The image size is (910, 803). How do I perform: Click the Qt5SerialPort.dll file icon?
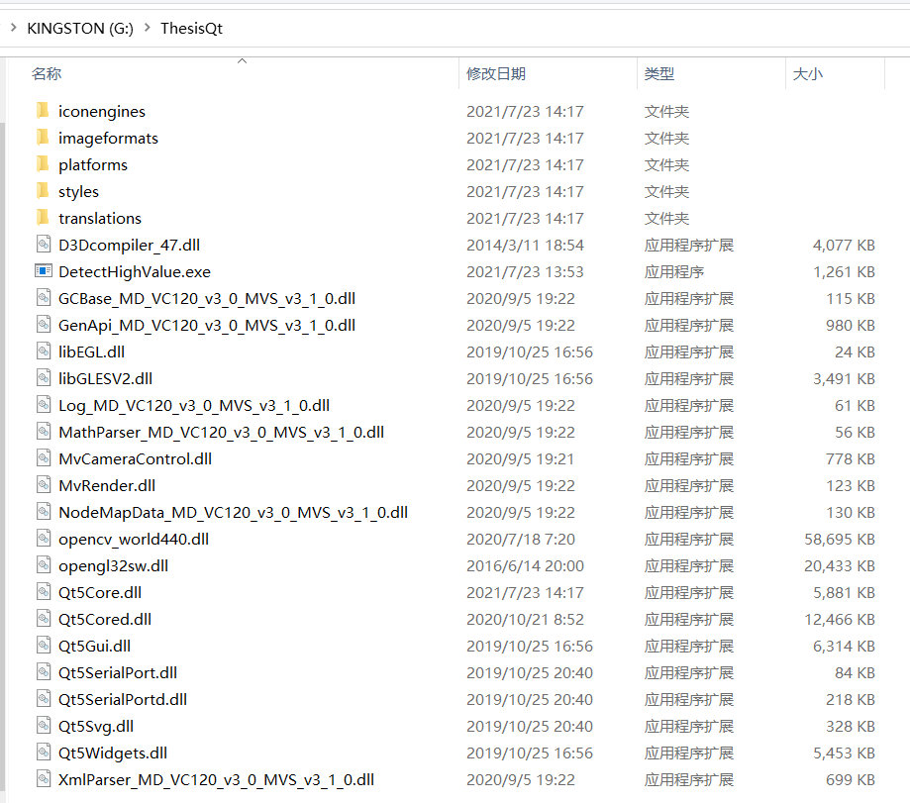[44, 672]
